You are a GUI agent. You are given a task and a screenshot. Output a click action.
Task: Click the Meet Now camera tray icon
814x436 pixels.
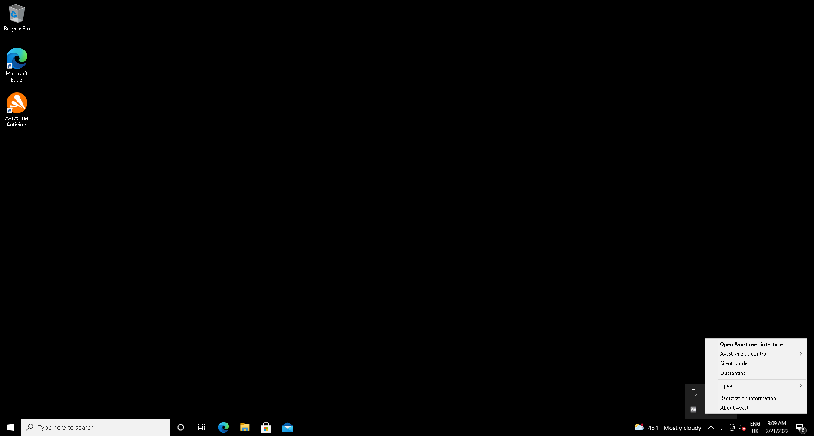click(732, 427)
